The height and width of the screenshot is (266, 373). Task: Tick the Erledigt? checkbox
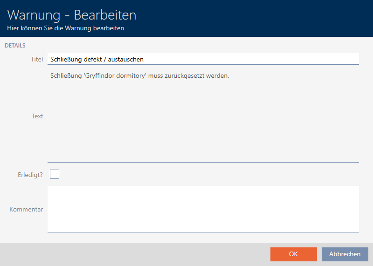point(55,174)
